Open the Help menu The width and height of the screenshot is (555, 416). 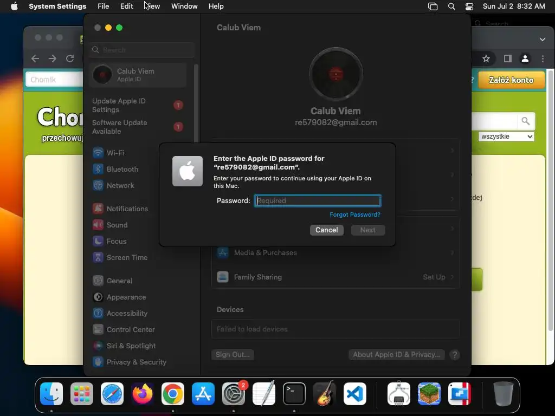[x=216, y=6]
